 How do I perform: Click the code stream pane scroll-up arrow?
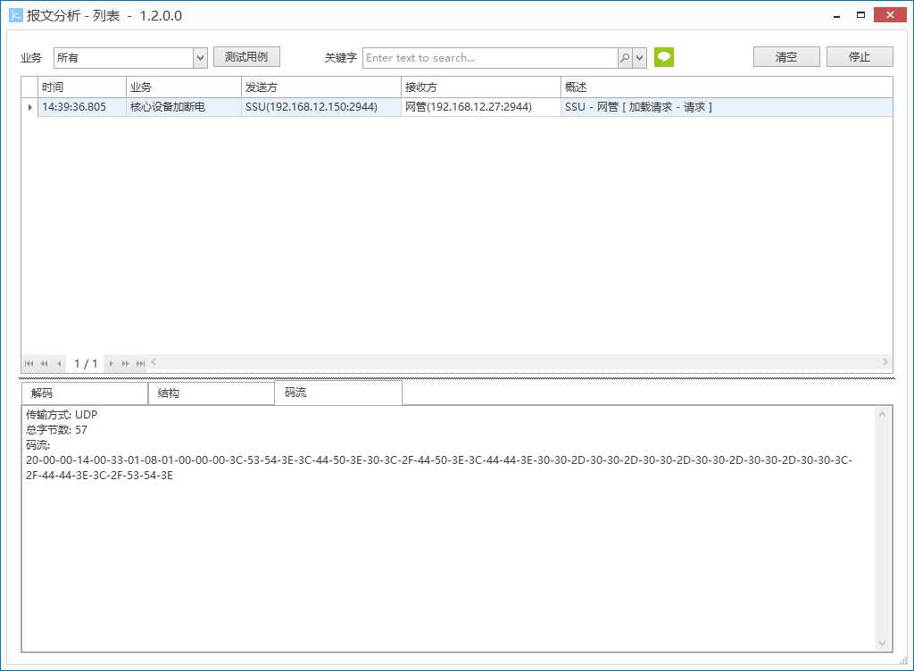point(882,414)
